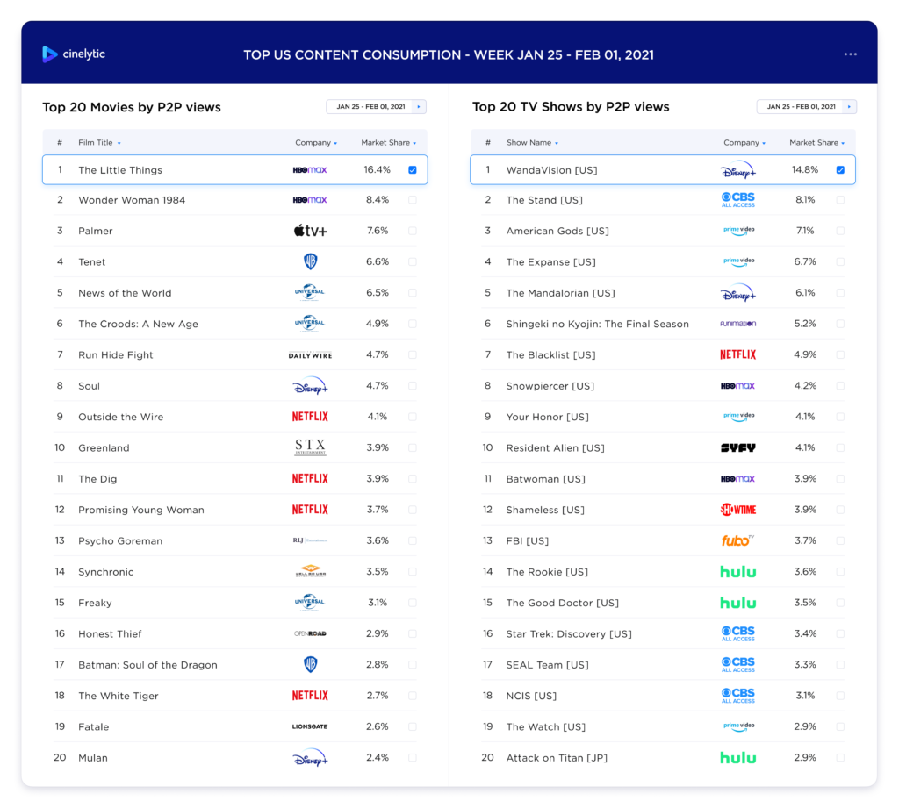This screenshot has width=899, height=808.
Task: Click Top 20 TV Shows by P2P views heading
Action: pos(571,106)
